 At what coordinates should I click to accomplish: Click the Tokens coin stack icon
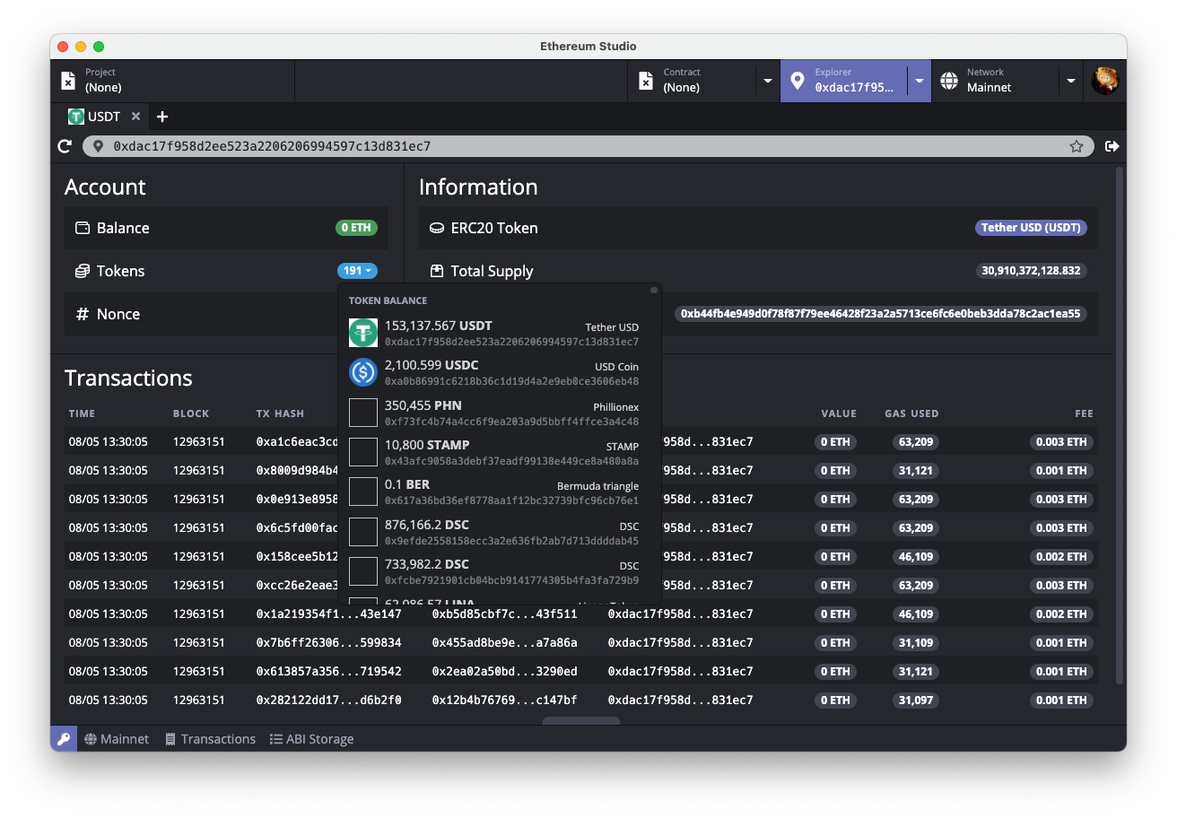[x=83, y=271]
